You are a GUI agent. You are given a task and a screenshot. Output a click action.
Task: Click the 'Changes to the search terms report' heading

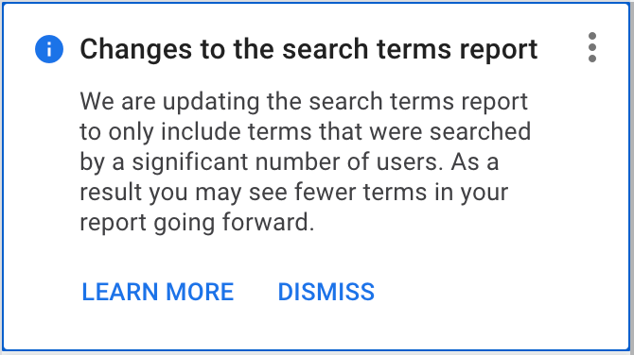click(308, 50)
